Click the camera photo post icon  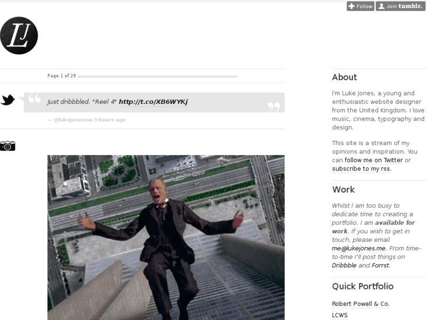coord(8,146)
